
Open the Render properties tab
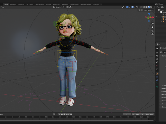pos(157,53)
